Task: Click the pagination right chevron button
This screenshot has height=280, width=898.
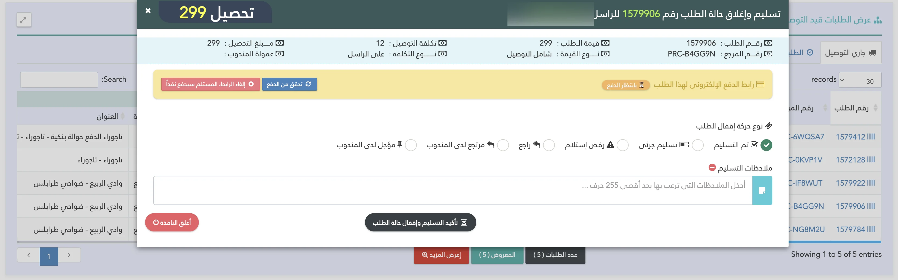Action: [69, 255]
